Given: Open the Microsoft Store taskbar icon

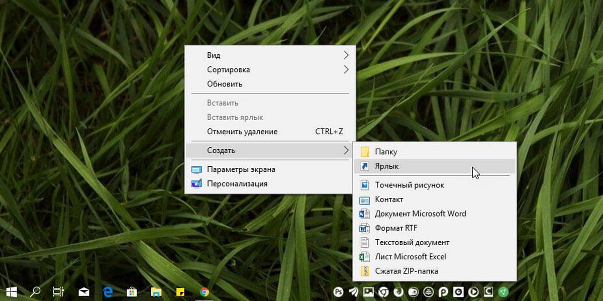Looking at the screenshot, I should click(132, 291).
